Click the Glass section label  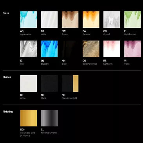(x=6, y=13)
